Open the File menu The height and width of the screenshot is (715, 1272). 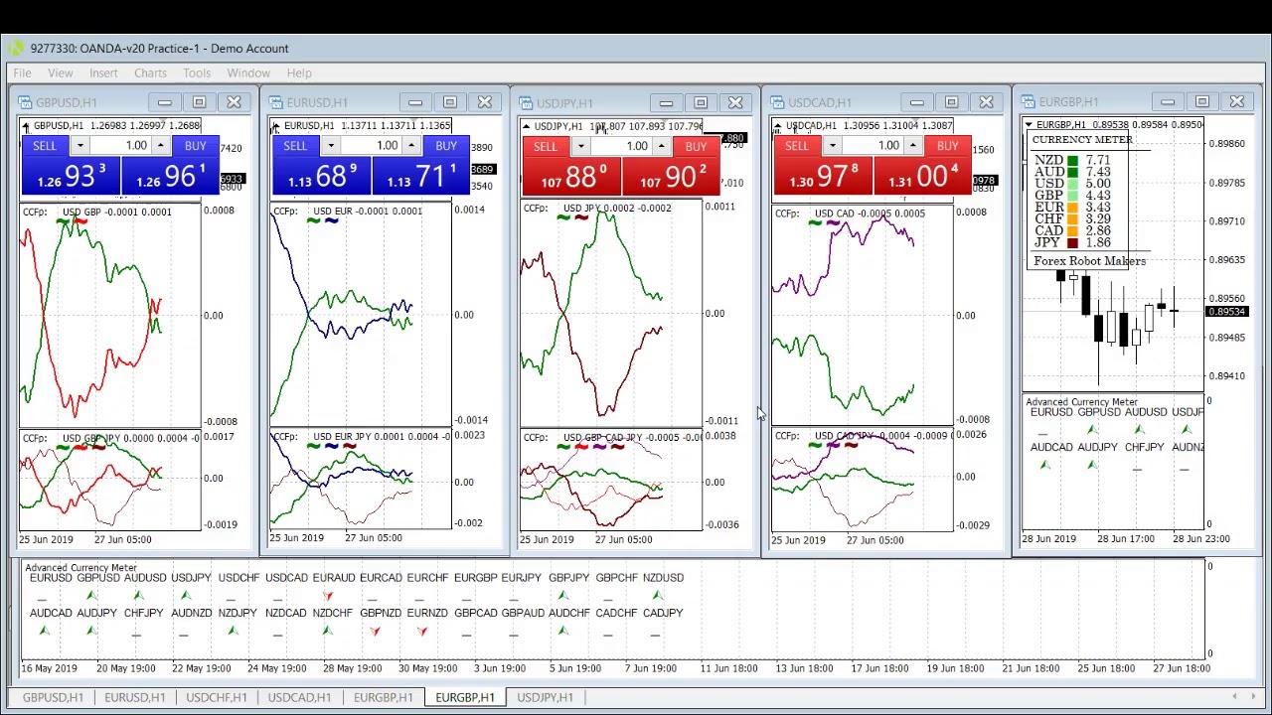(x=22, y=72)
